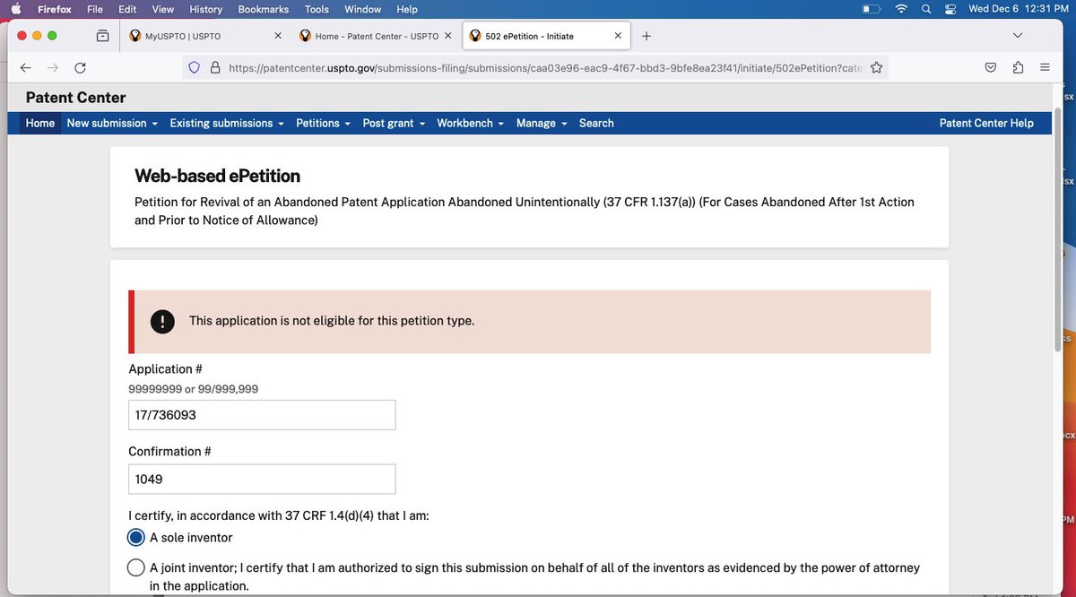1076x597 pixels.
Task: Click the Patent Center title
Action: coord(75,98)
